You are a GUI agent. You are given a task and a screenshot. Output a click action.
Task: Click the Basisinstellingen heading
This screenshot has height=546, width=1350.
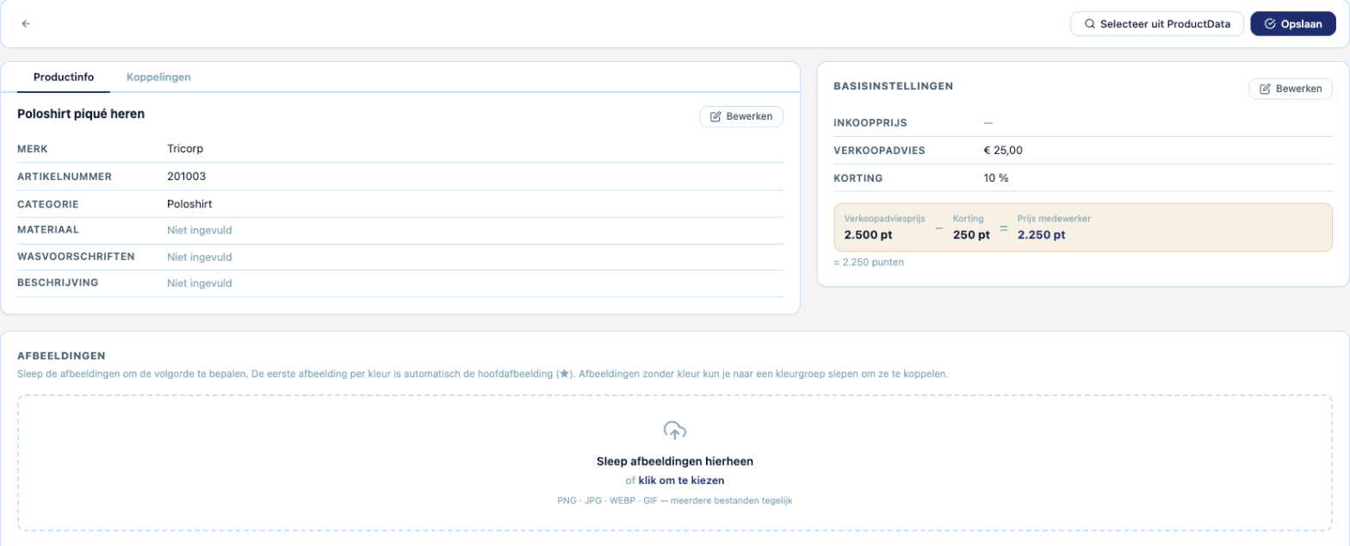click(893, 86)
